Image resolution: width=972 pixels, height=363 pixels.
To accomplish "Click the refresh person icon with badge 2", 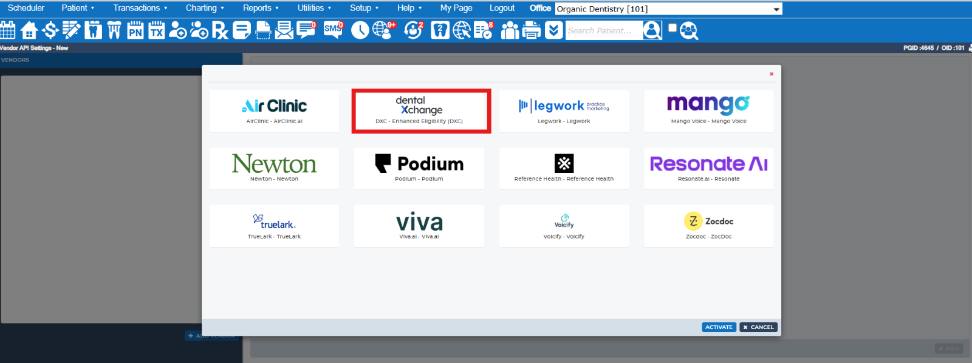I will pos(413,30).
